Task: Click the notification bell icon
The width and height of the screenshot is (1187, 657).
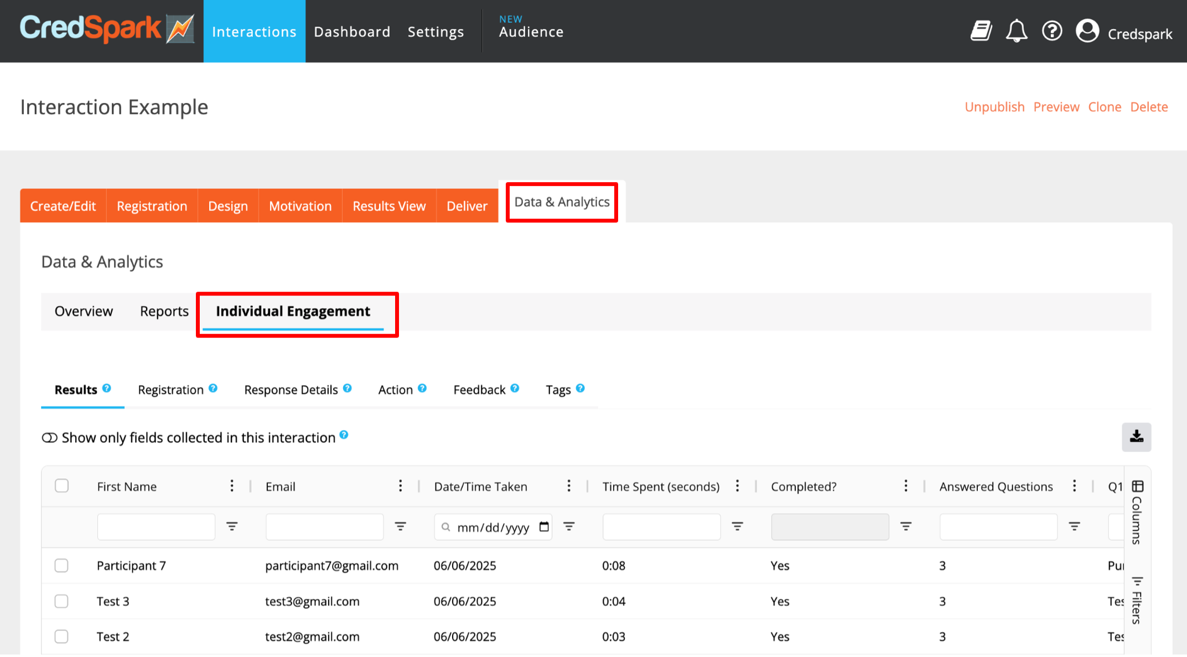Action: (1016, 31)
